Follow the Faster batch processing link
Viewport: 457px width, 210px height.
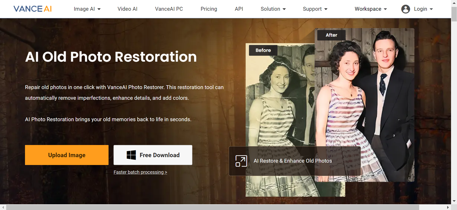(140, 172)
